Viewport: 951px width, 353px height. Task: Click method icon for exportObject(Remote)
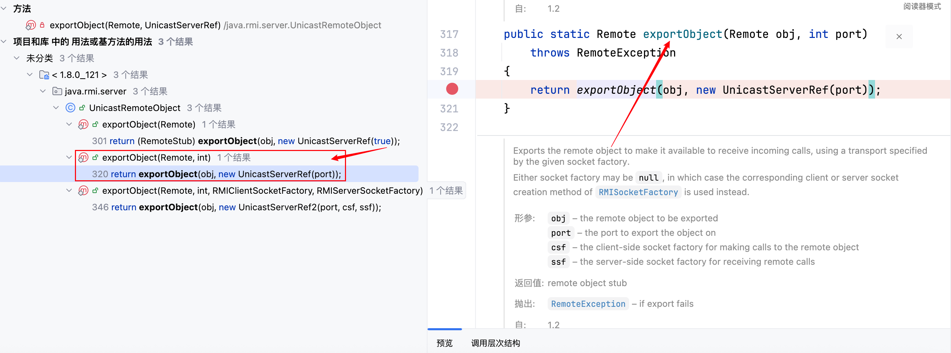click(83, 124)
